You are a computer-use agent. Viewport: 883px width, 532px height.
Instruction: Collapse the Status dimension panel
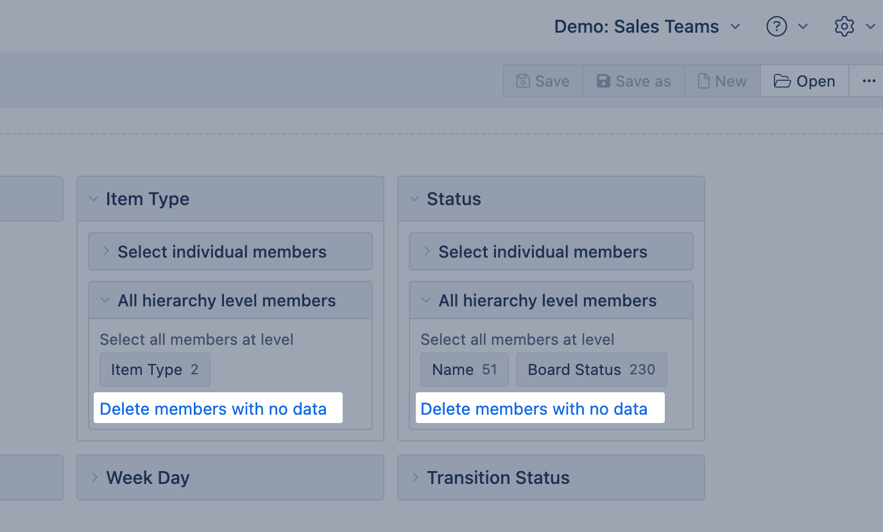(x=415, y=199)
